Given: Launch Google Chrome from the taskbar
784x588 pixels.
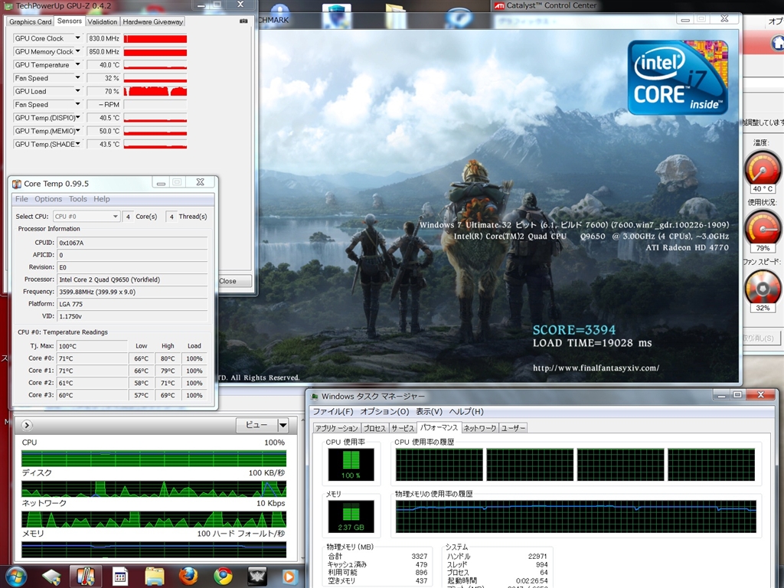Looking at the screenshot, I should click(x=223, y=575).
